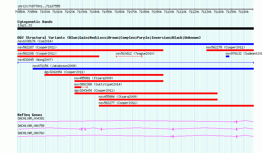Open variant label nsv562278 (Cooper2011)

(225, 47)
